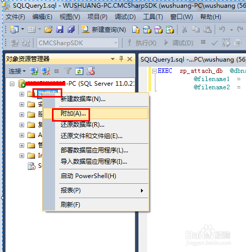Open the 窗口(W) menu
The width and height of the screenshot is (246, 252).
(182, 17)
